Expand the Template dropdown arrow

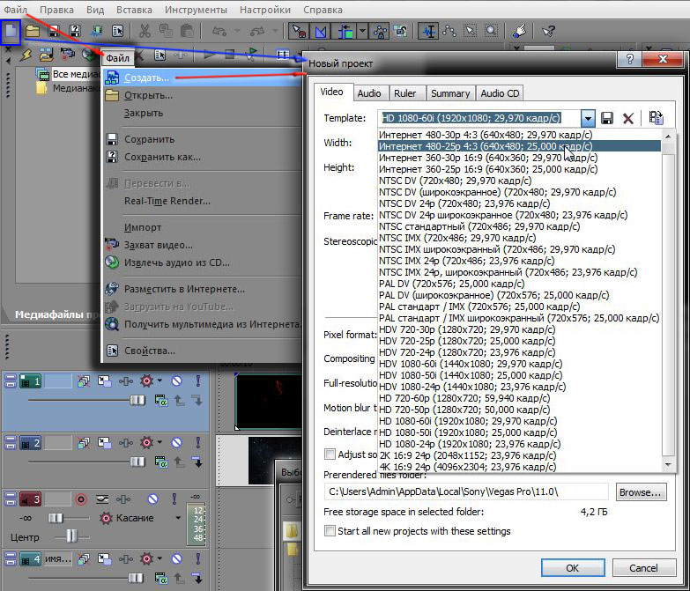588,118
